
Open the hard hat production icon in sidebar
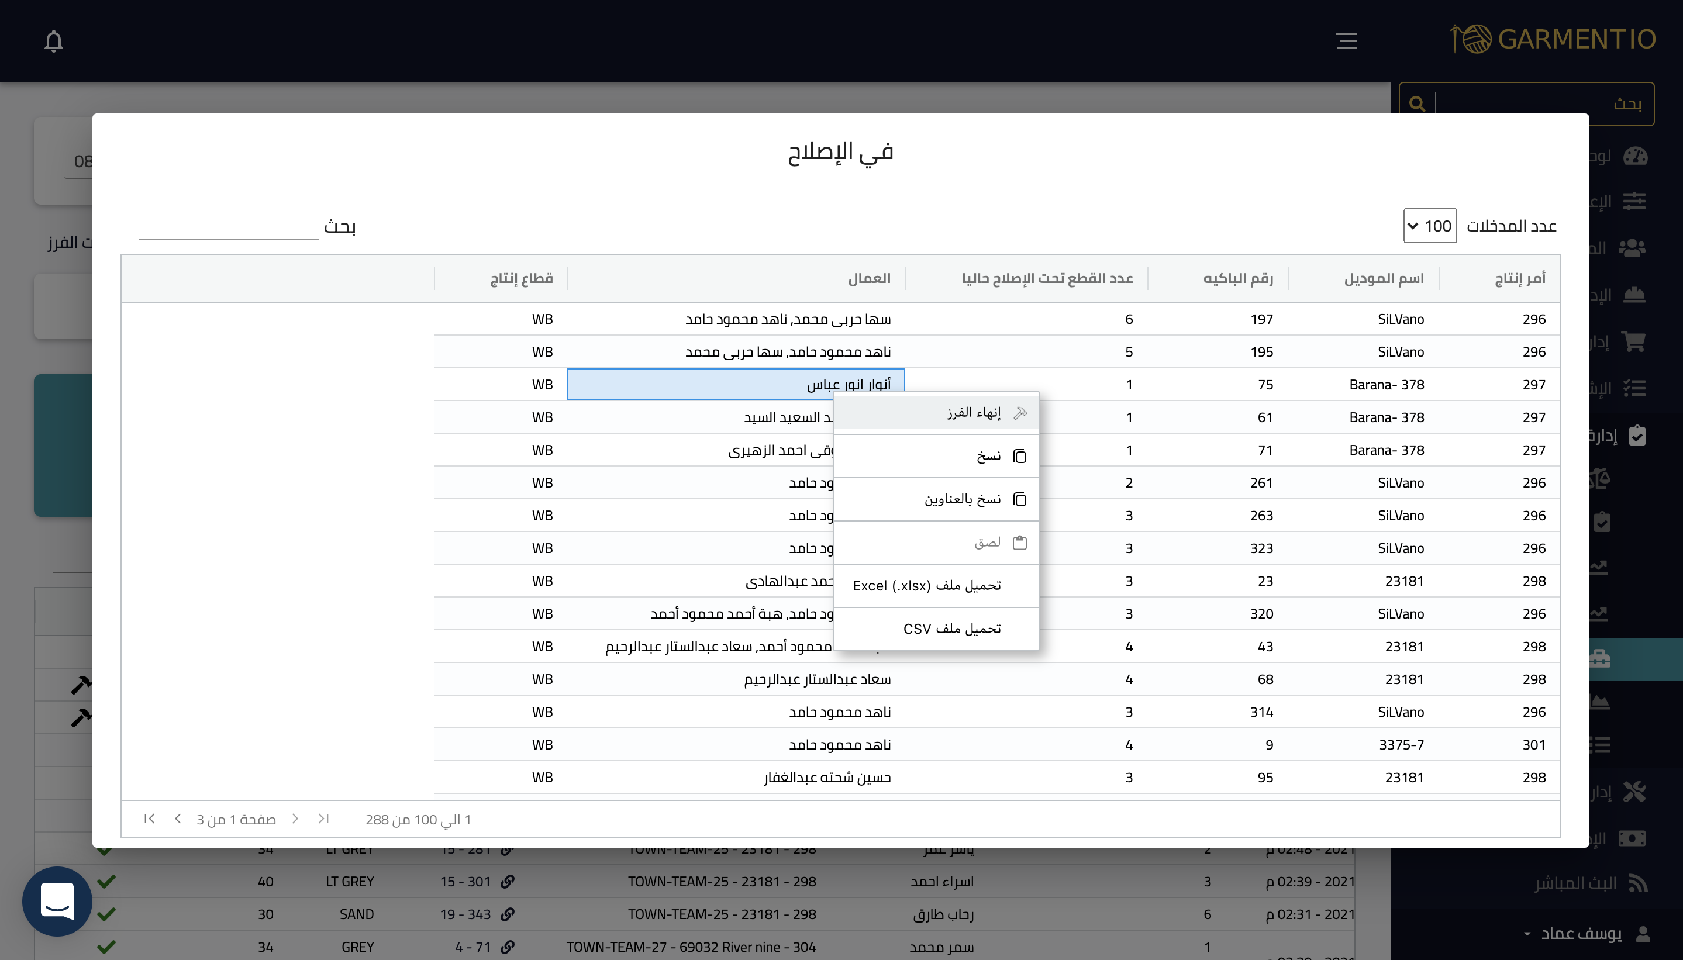(x=1633, y=295)
